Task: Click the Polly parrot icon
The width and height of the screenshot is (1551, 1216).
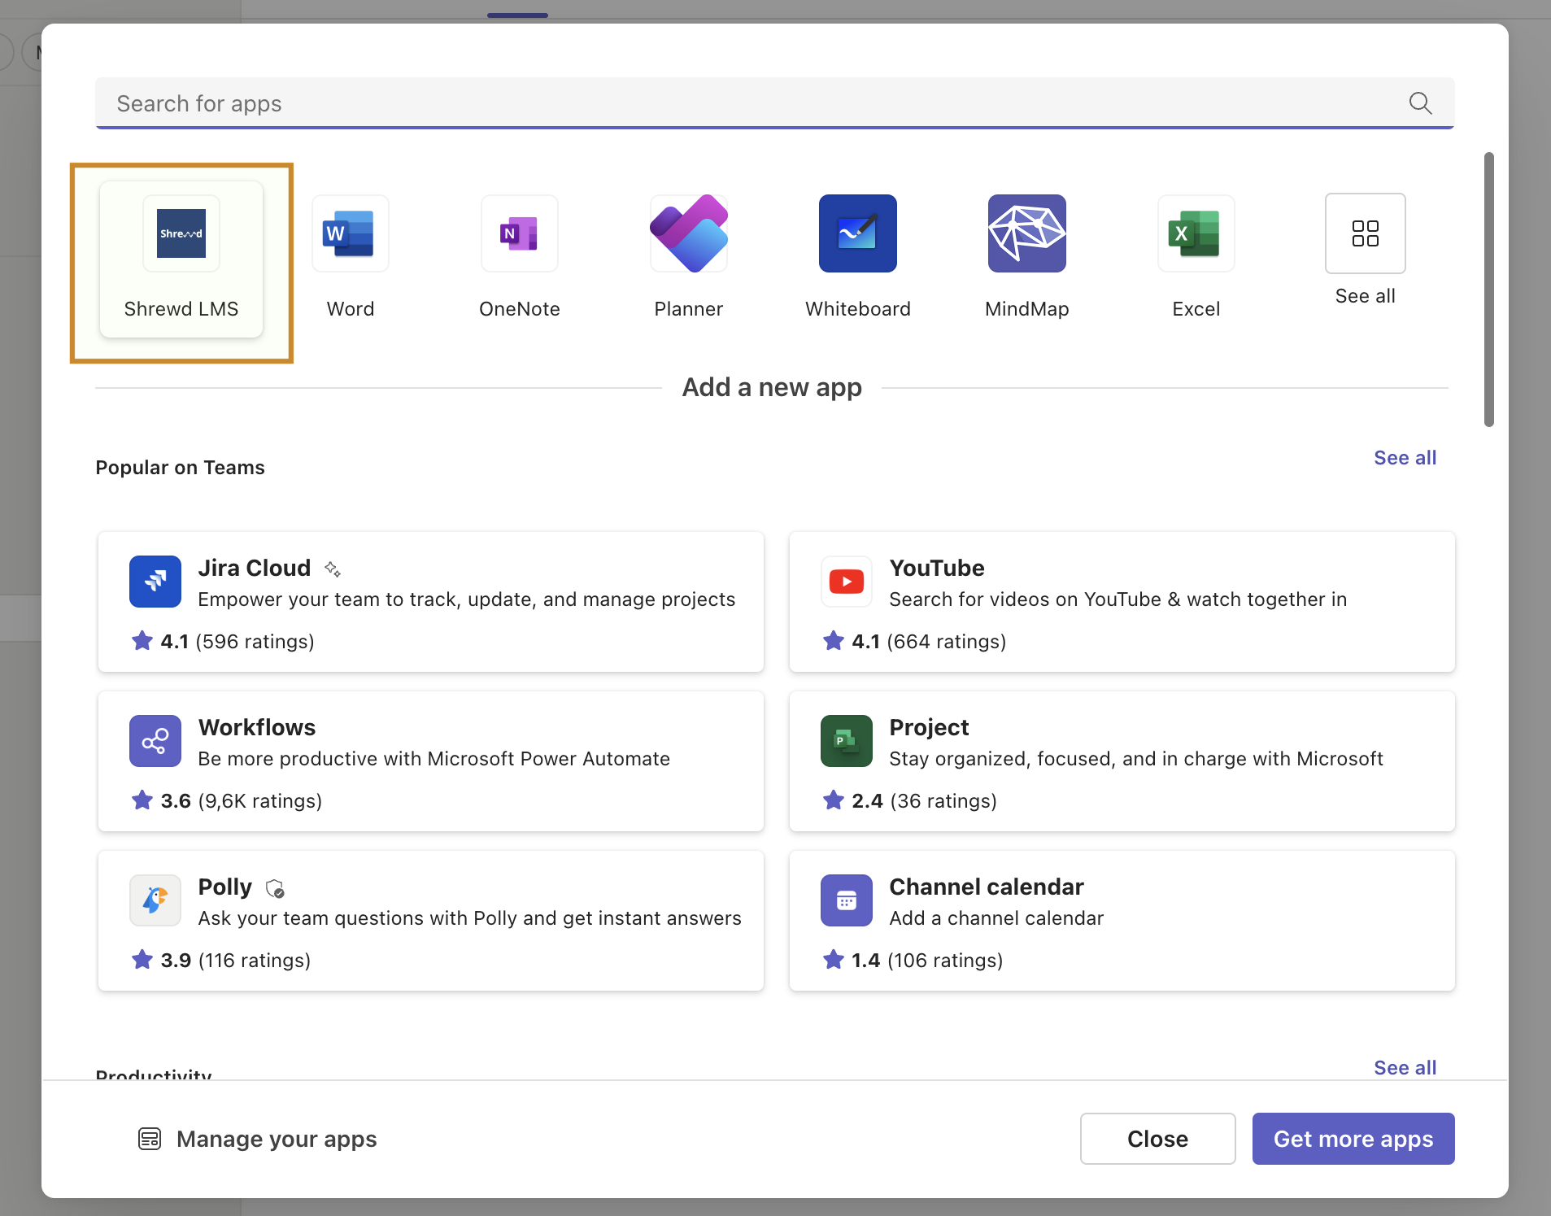Action: click(x=155, y=900)
